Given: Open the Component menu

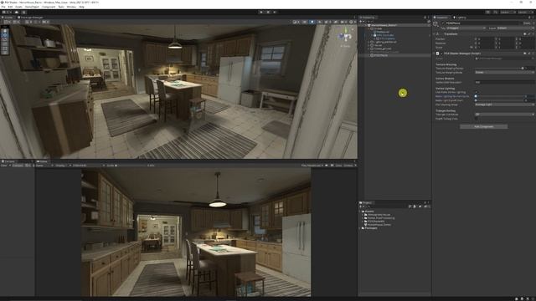Looking at the screenshot, I should click(x=49, y=7).
